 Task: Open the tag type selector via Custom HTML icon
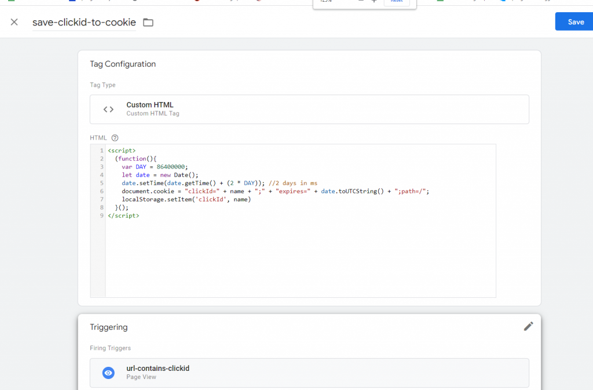[109, 108]
